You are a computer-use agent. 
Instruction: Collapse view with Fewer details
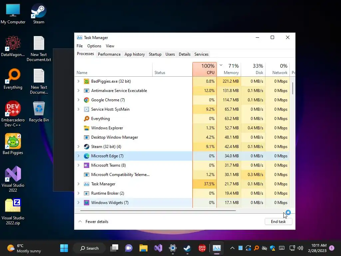coord(93,222)
